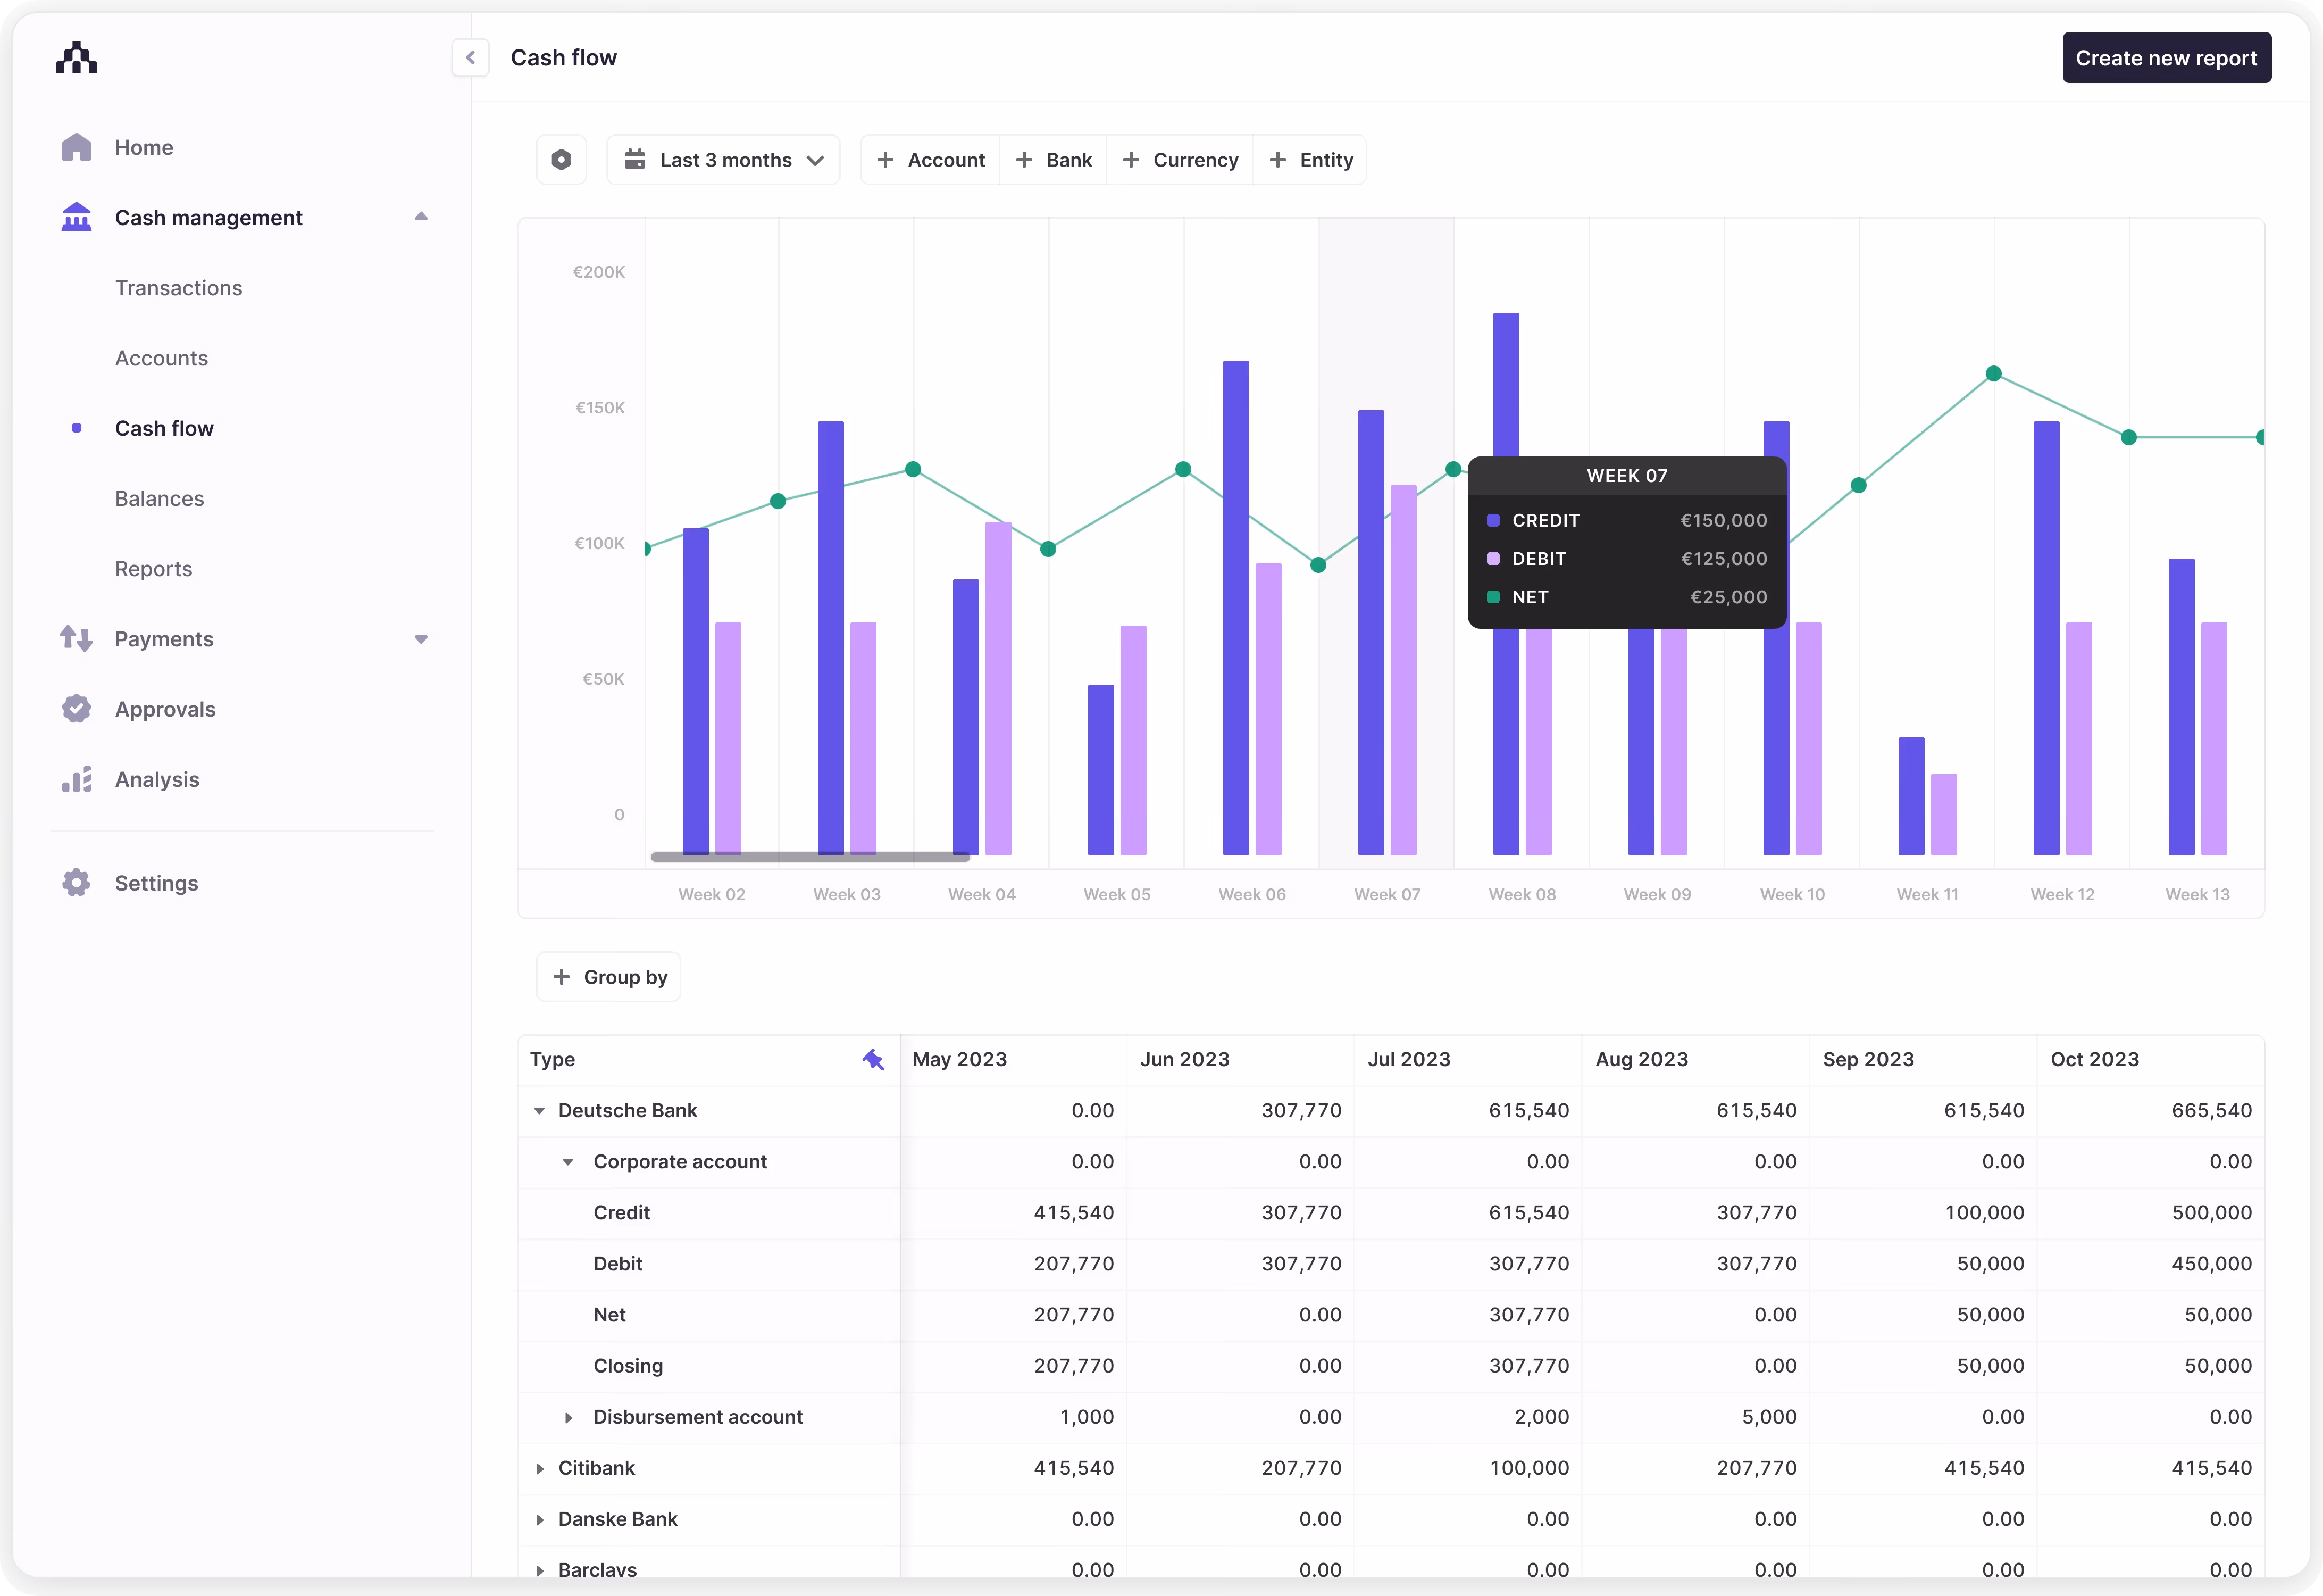2323x1596 pixels.
Task: Expand the Disbursement account row
Action: (x=569, y=1418)
